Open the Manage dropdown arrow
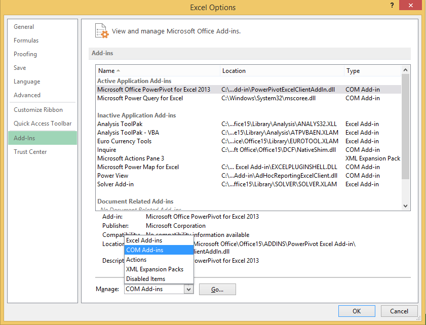426x325 pixels. [188, 289]
